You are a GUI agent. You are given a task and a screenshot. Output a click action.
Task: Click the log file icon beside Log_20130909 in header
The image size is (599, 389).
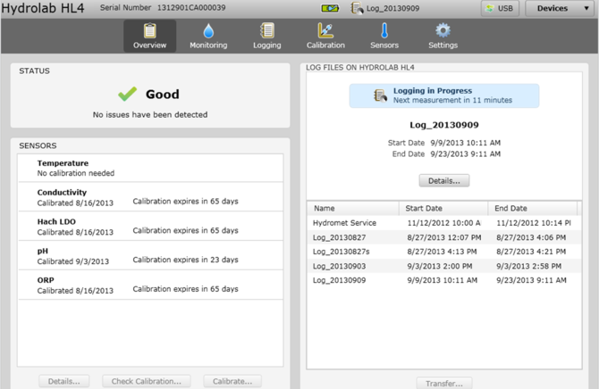pos(357,8)
